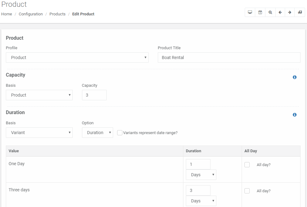Navigate to the Configuration breadcrumb
The height and width of the screenshot is (207, 307).
pyautogui.click(x=31, y=14)
